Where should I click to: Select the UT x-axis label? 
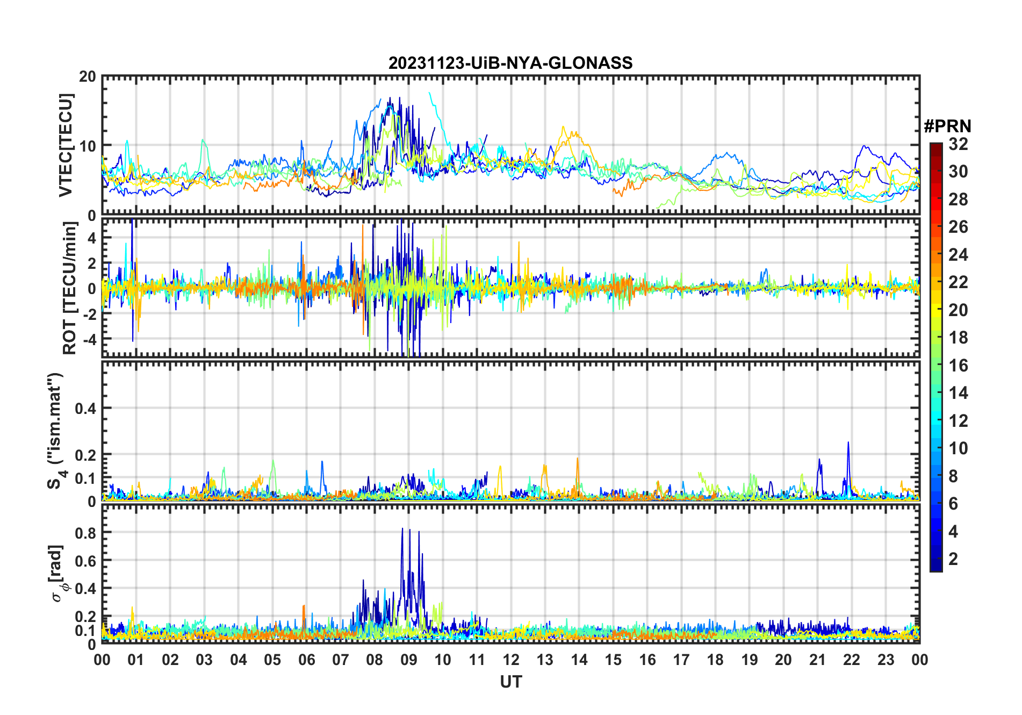(510, 682)
